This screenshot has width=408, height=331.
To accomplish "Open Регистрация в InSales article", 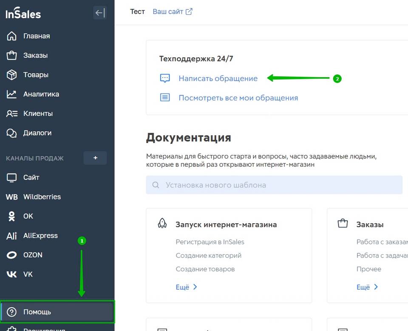I will pyautogui.click(x=210, y=242).
